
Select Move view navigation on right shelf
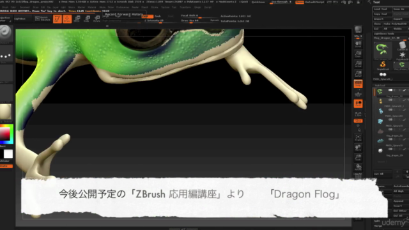tap(358, 148)
